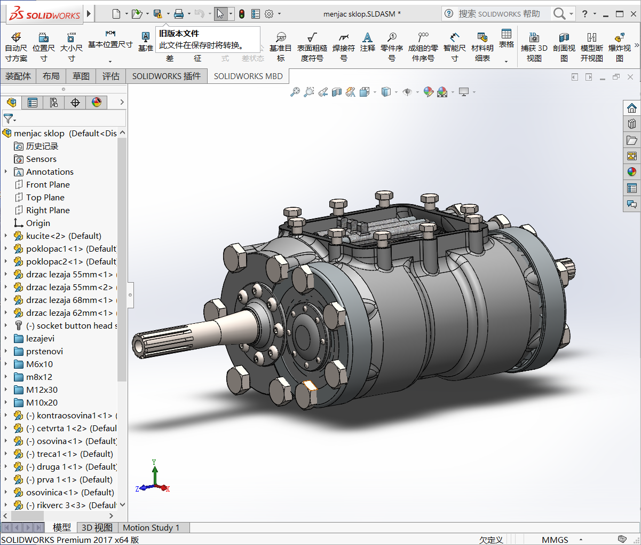Open the Motion Study 1 tab

point(151,528)
